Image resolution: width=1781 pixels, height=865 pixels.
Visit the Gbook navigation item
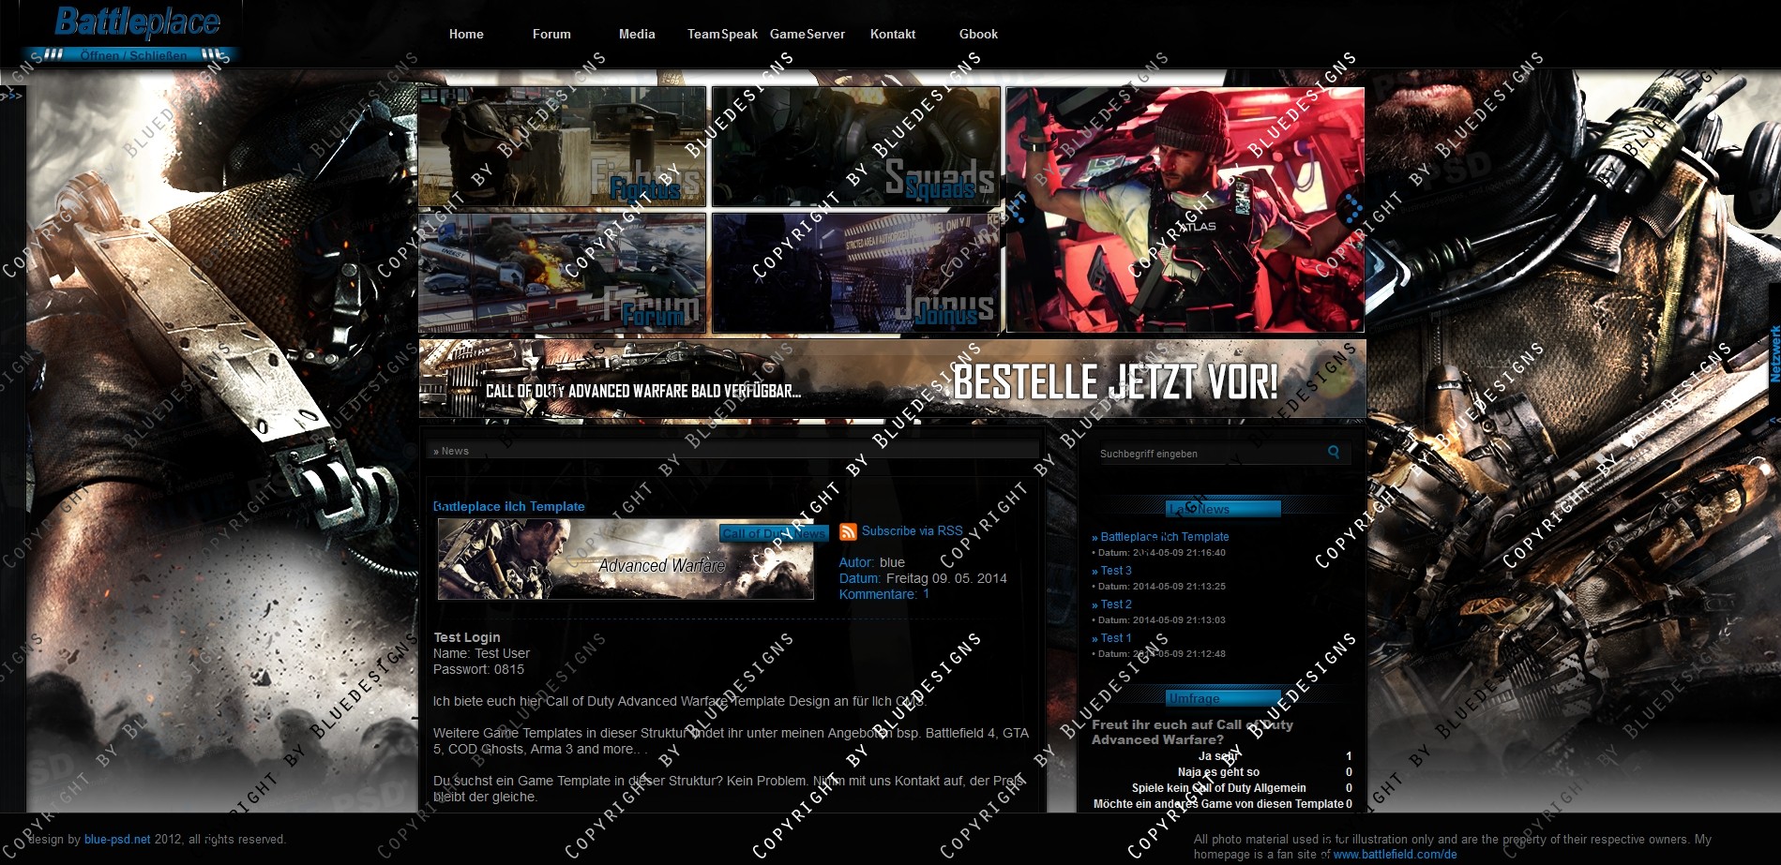(x=978, y=34)
